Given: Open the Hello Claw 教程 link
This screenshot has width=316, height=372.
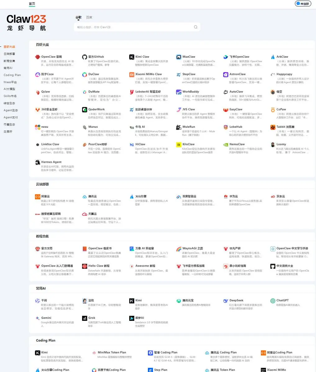Looking at the screenshot, I should pos(99,266).
